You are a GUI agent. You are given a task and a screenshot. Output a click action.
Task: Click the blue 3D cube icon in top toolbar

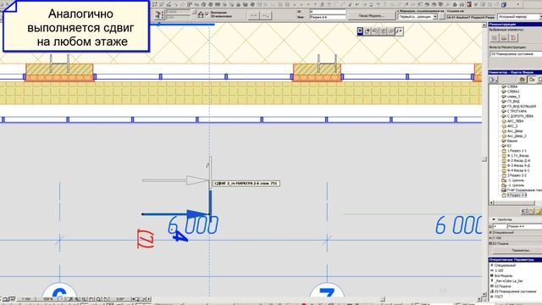(x=504, y=4)
